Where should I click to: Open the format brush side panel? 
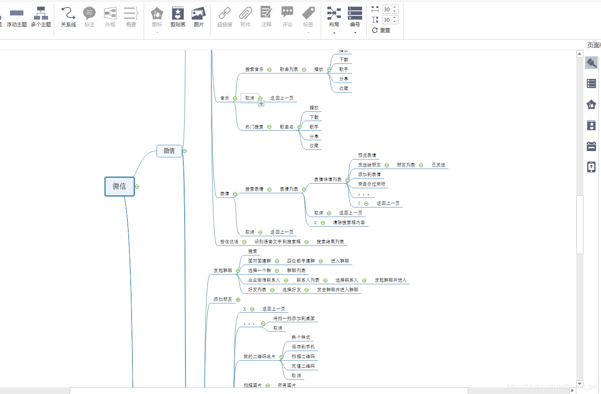coord(591,63)
